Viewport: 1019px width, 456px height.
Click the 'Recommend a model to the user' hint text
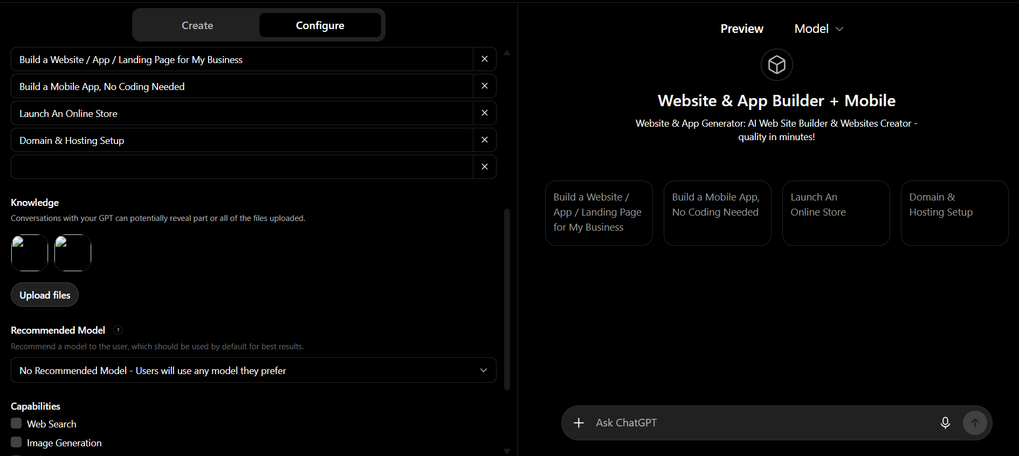tap(157, 347)
